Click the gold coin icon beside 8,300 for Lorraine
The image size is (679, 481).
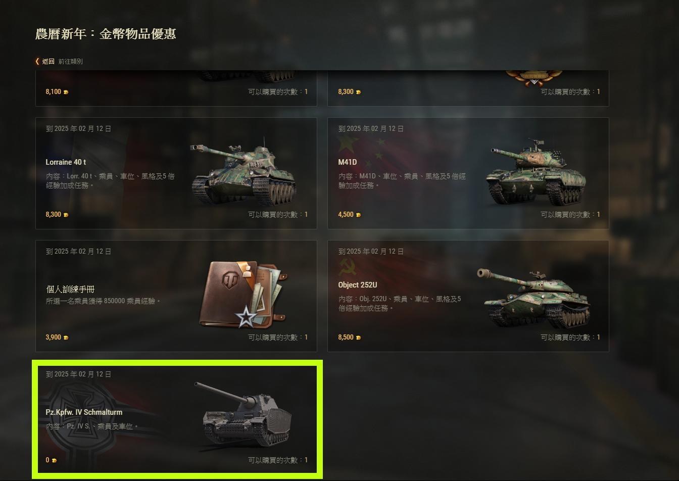66,215
